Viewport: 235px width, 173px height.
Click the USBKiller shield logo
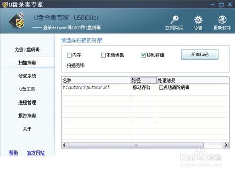tap(17, 21)
